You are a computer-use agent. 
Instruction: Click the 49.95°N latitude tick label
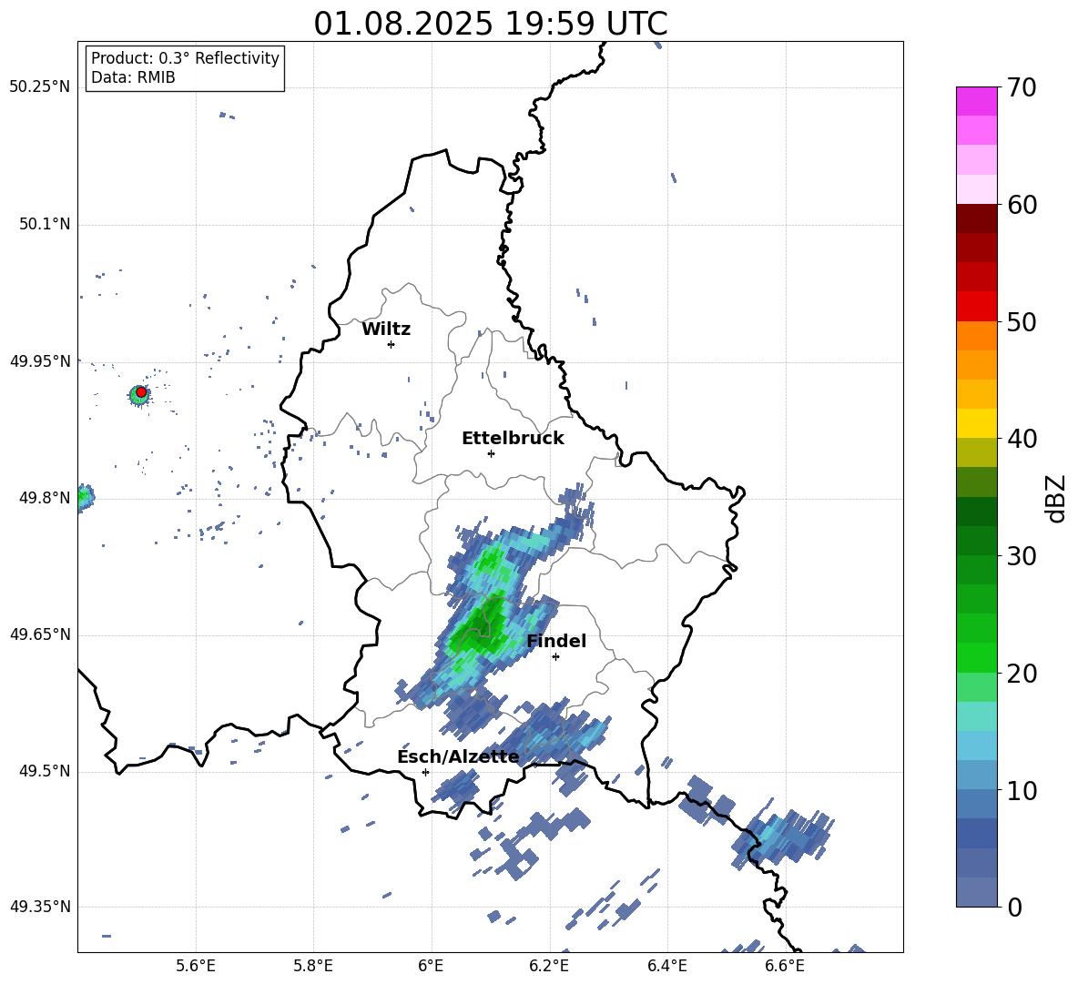40,361
